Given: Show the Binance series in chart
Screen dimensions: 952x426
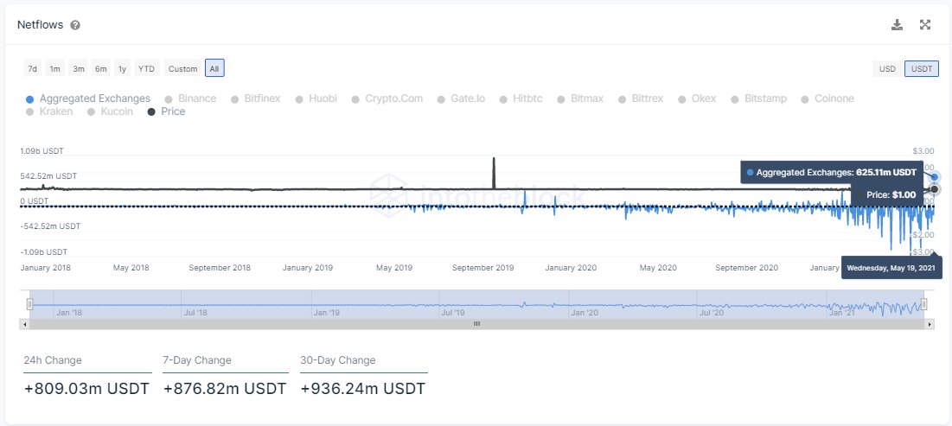Looking at the screenshot, I should pos(190,99).
